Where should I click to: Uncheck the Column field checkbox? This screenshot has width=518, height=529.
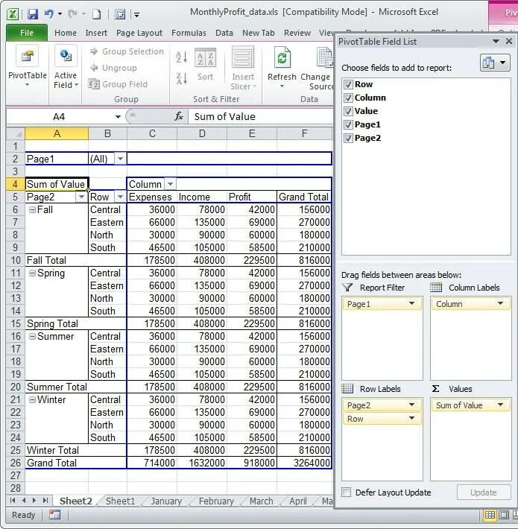click(x=348, y=98)
